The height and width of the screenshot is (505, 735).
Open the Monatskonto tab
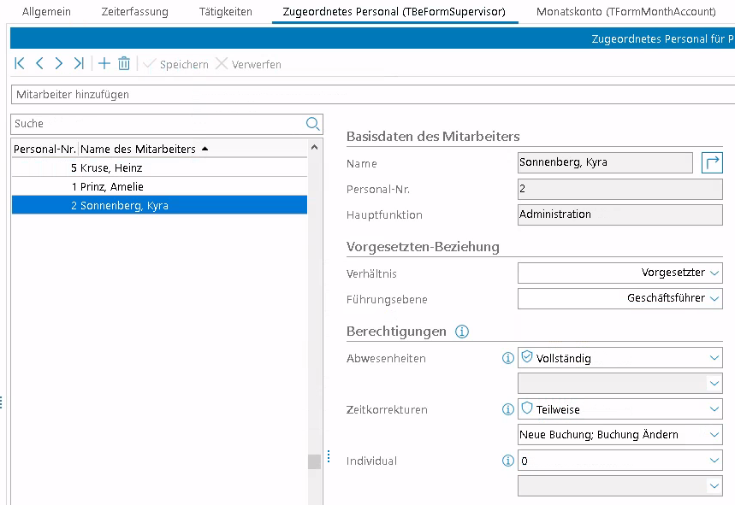point(625,12)
